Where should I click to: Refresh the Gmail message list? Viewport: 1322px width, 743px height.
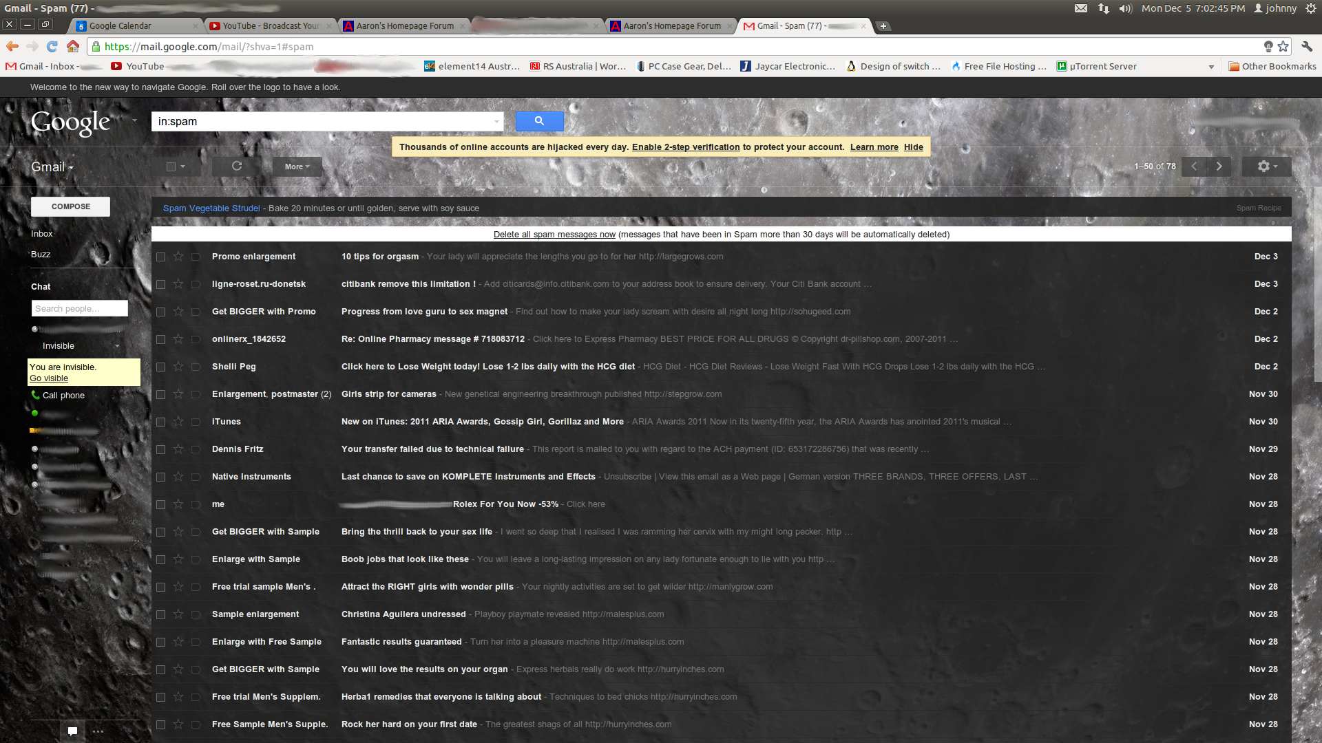[x=237, y=166]
